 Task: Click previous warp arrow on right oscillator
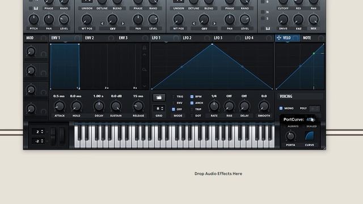click(x=194, y=24)
